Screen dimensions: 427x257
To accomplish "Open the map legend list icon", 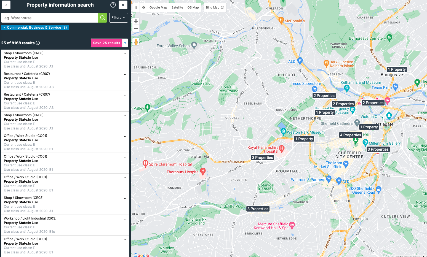I will (136, 7).
